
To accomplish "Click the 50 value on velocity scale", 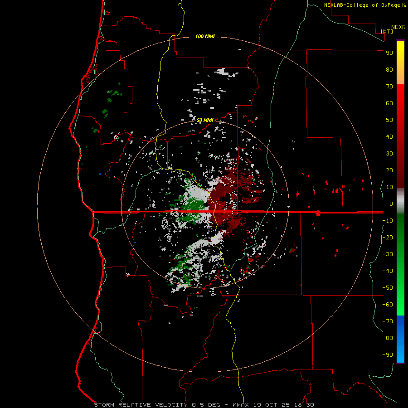I will pos(389,120).
